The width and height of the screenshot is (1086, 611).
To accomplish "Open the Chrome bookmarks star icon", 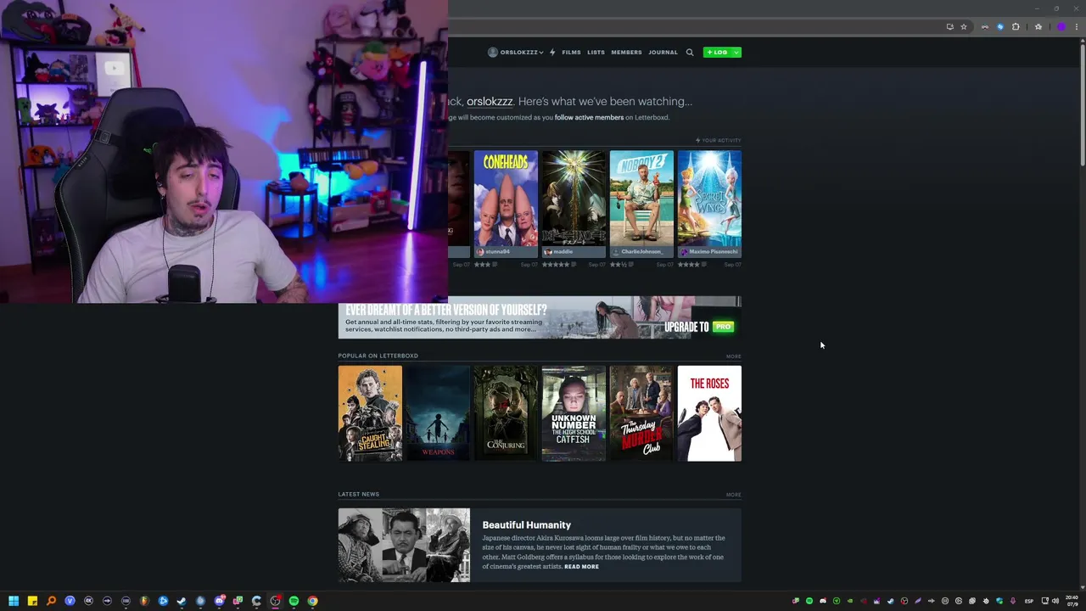I will [1038, 27].
